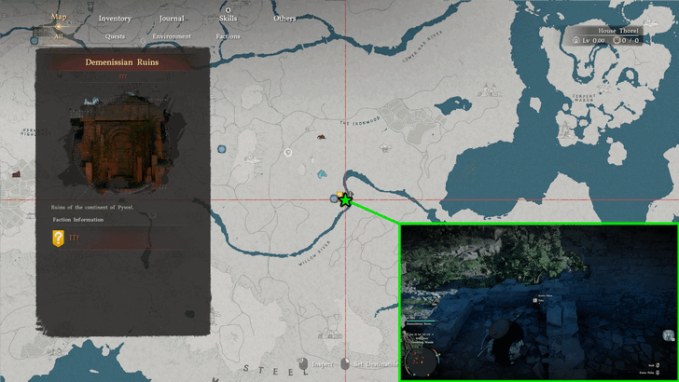
Task: Select blue circular waypoint near left panel
Action: [x=222, y=149]
